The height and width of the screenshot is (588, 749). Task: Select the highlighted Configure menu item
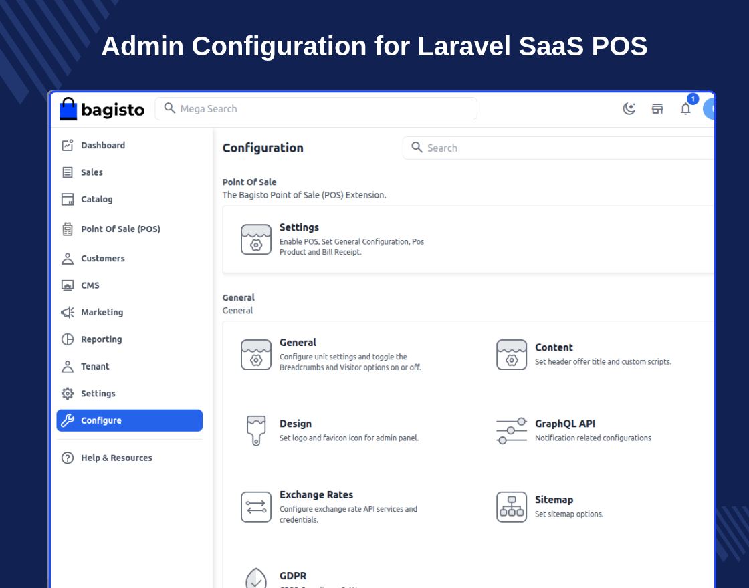130,420
